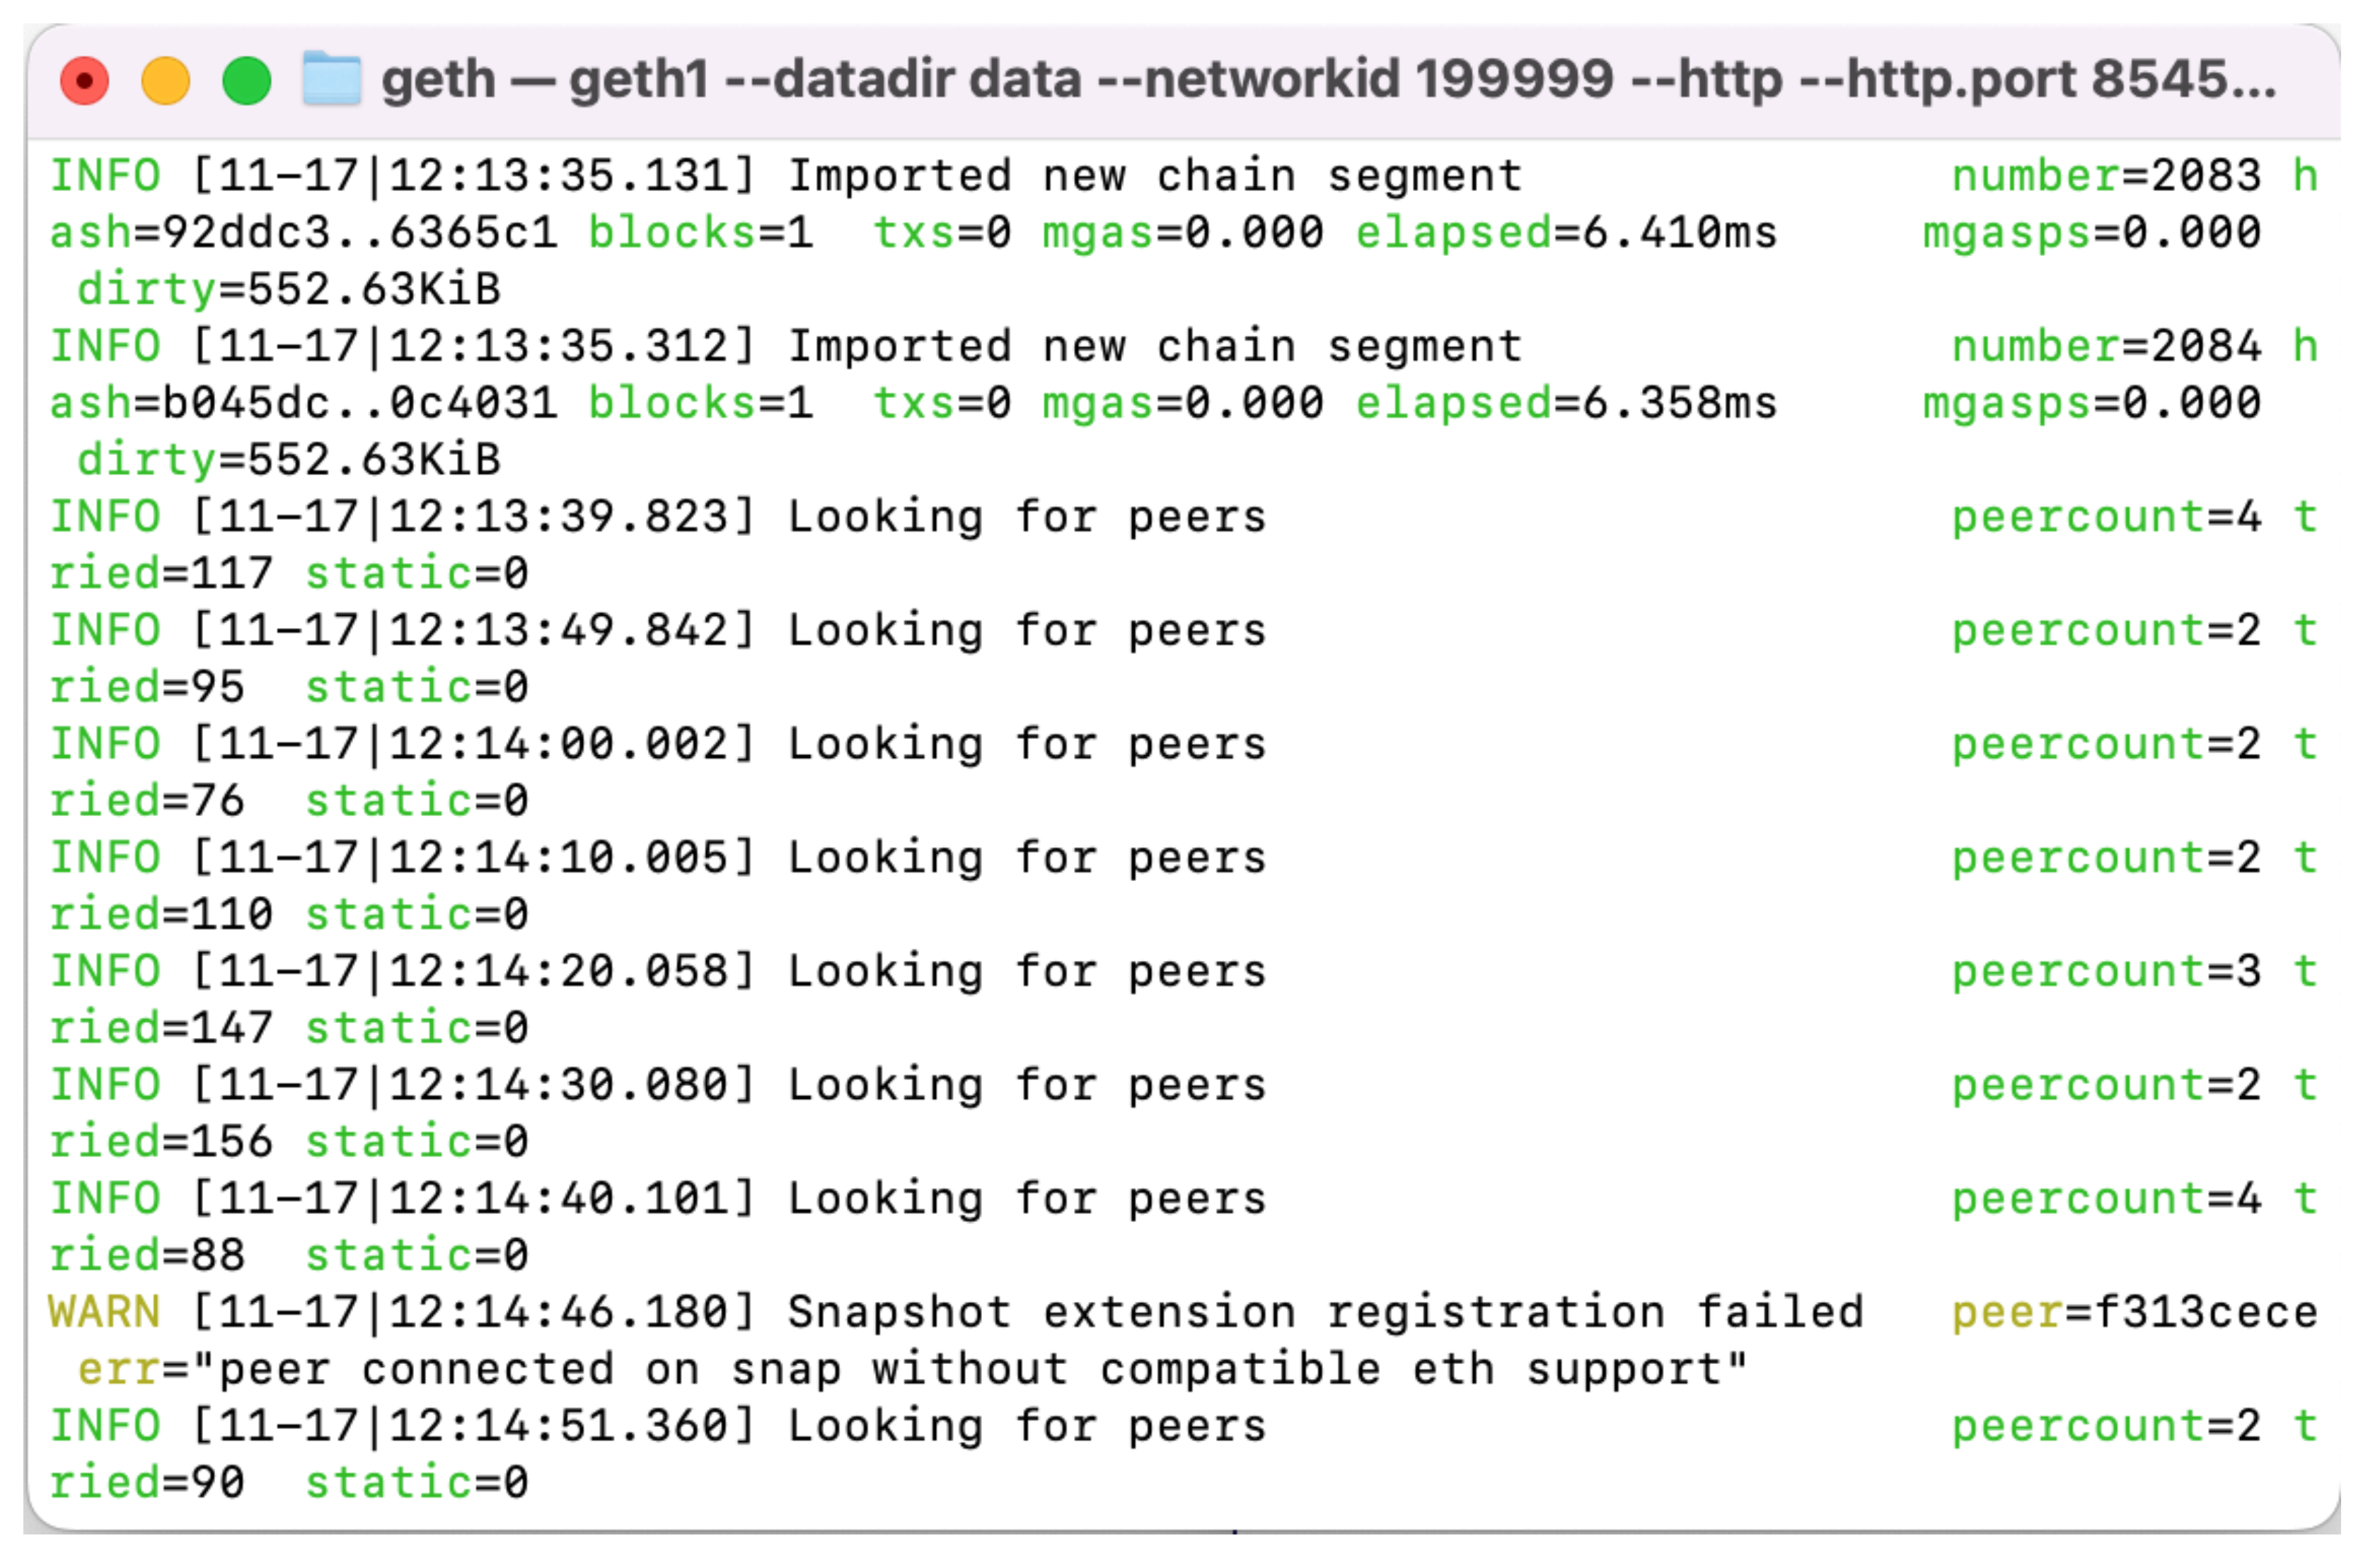Click the yellow minimize window button
Screen dimensions: 2380x1567
[166, 81]
